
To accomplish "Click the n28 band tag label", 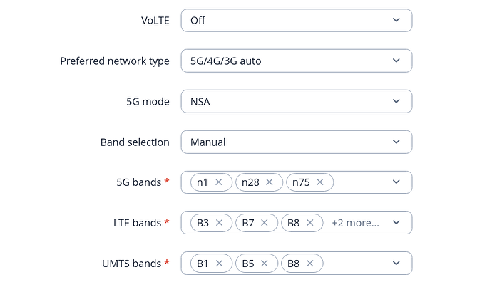I will tap(250, 182).
